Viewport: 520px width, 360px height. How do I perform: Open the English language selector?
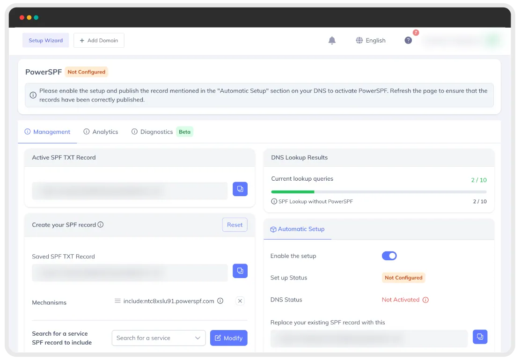point(370,40)
